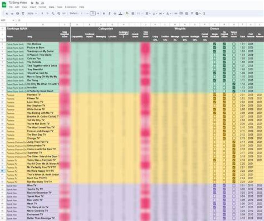Select the Back to December TV cell
Viewport: 264px width, 221px height.
pos(43,193)
